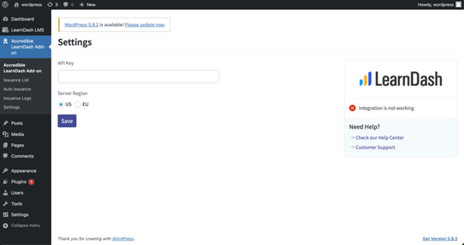Click the user avatar in admin bar
The width and height of the screenshot is (464, 245).
(x=458, y=5)
